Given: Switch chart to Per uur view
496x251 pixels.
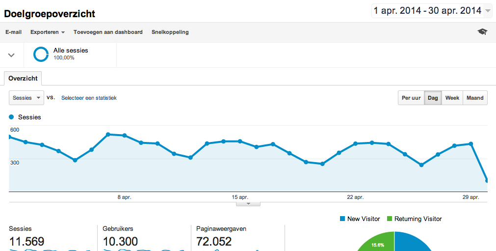Looking at the screenshot, I should (411, 98).
